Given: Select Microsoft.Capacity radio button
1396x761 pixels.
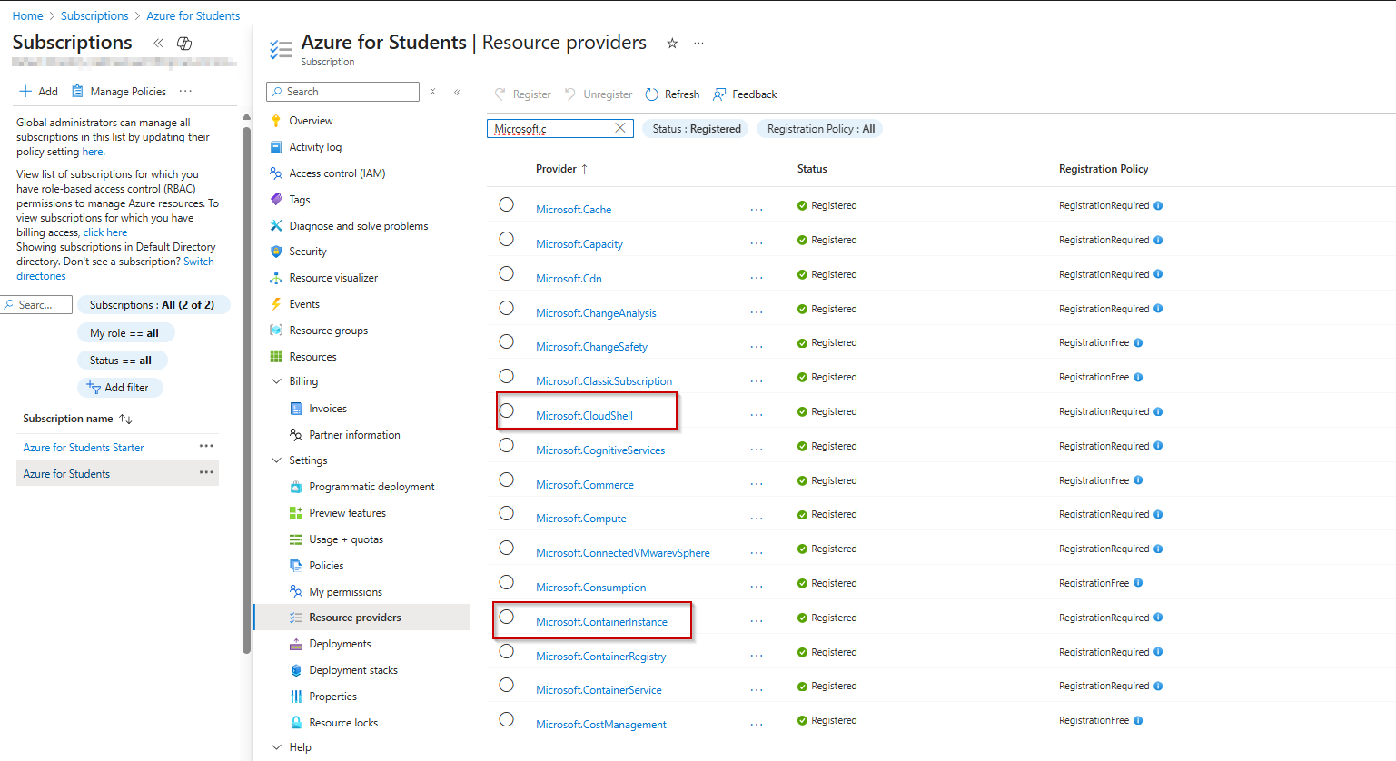Looking at the screenshot, I should tap(507, 240).
